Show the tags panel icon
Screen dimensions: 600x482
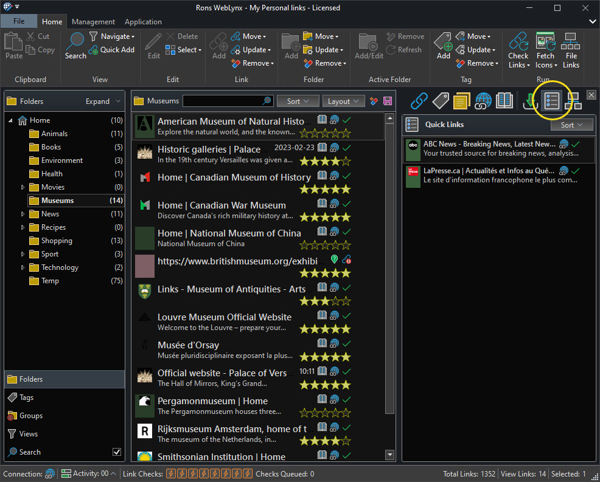441,101
